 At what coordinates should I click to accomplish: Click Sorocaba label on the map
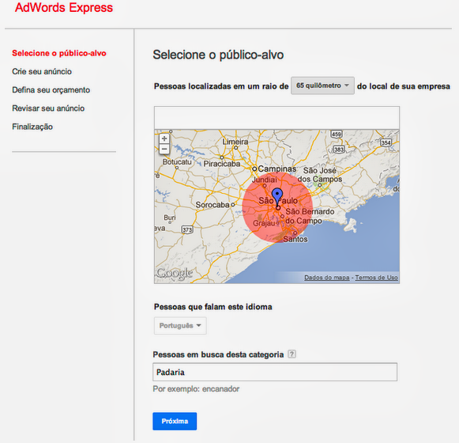coord(213,205)
